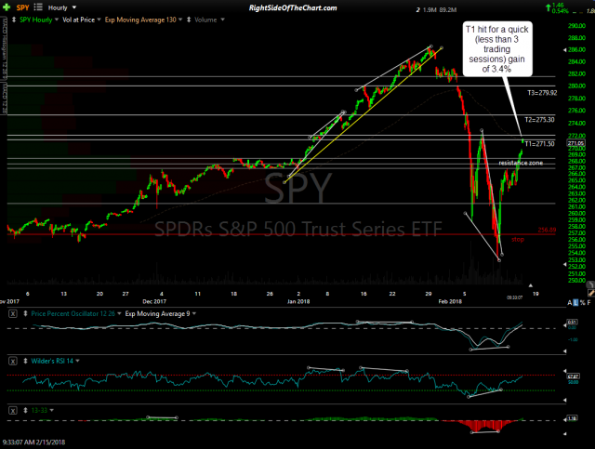
Task: Click the green plus add-symbol icon
Action: (7, 7)
